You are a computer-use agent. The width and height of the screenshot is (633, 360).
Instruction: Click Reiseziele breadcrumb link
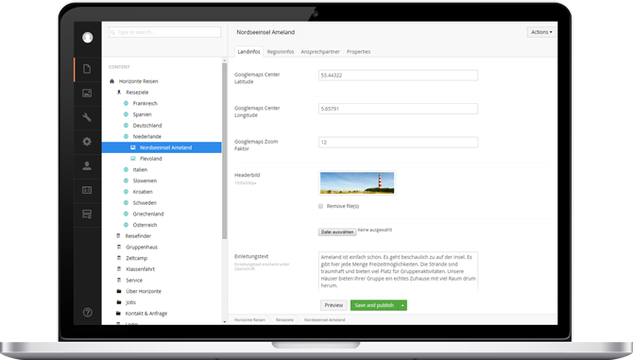284,319
